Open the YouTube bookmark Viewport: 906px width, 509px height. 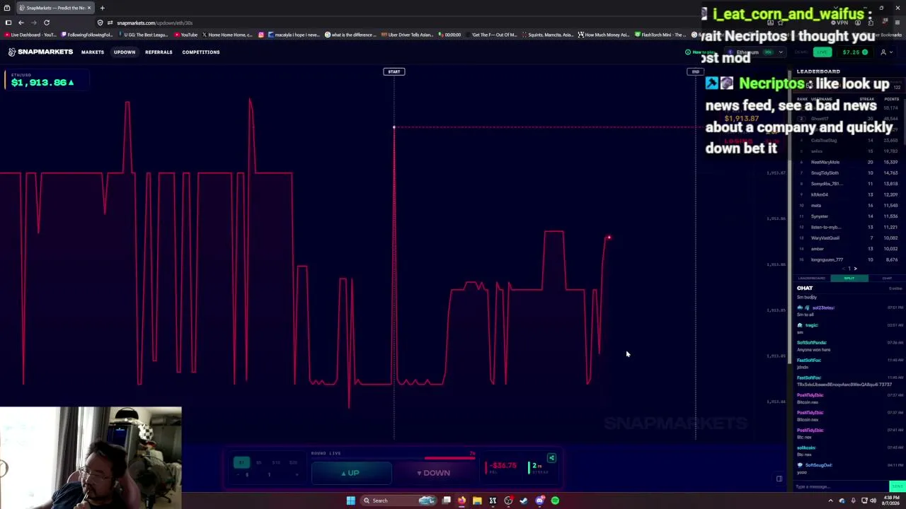click(x=185, y=35)
